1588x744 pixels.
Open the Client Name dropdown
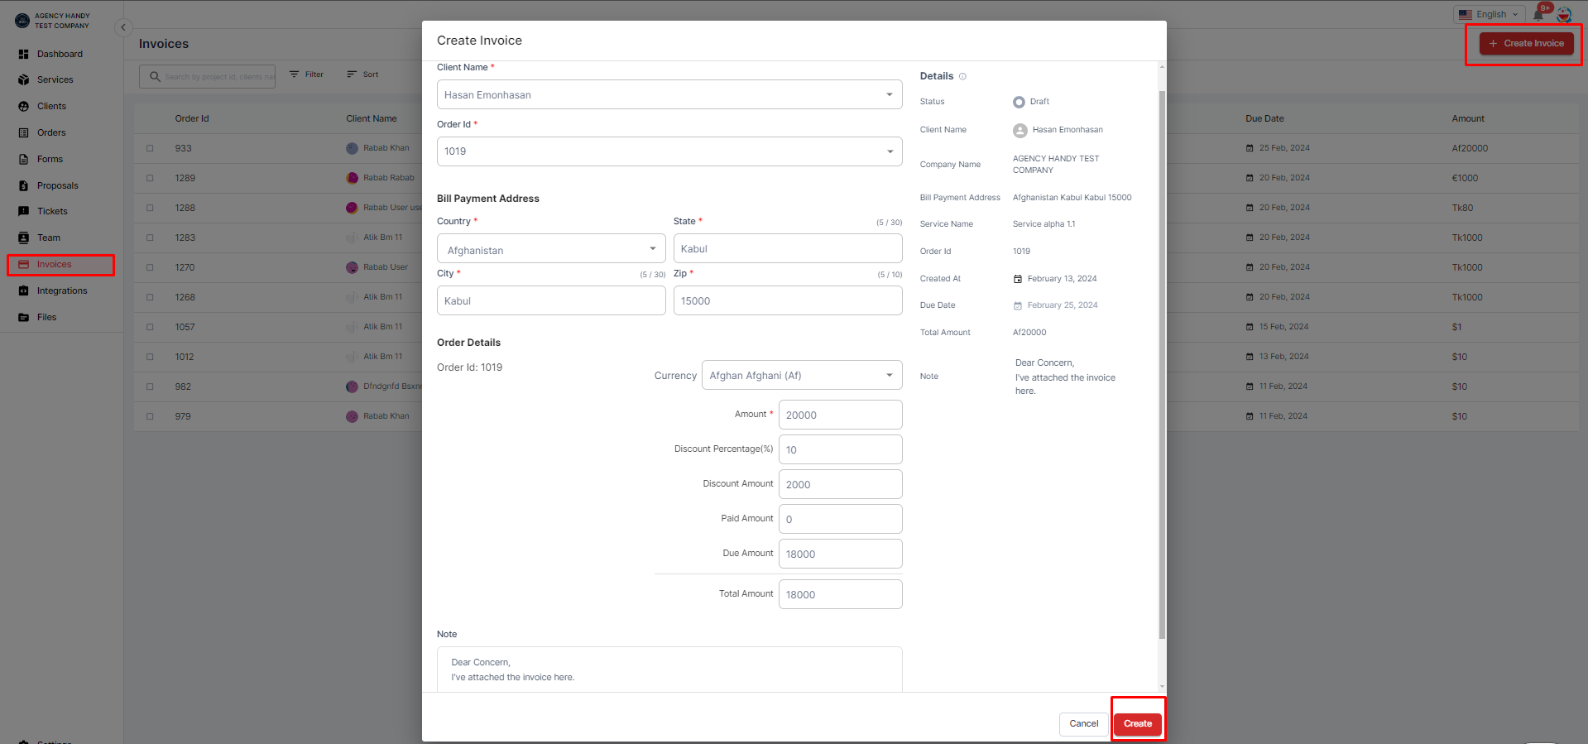coord(889,94)
